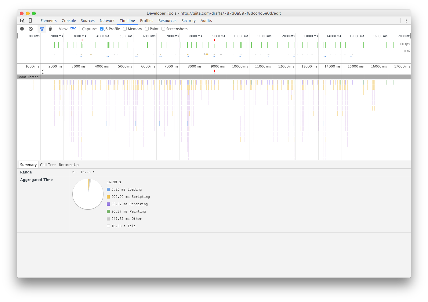Clear the recording with the circle-slash icon
This screenshot has height=302, width=428.
(x=31, y=28)
